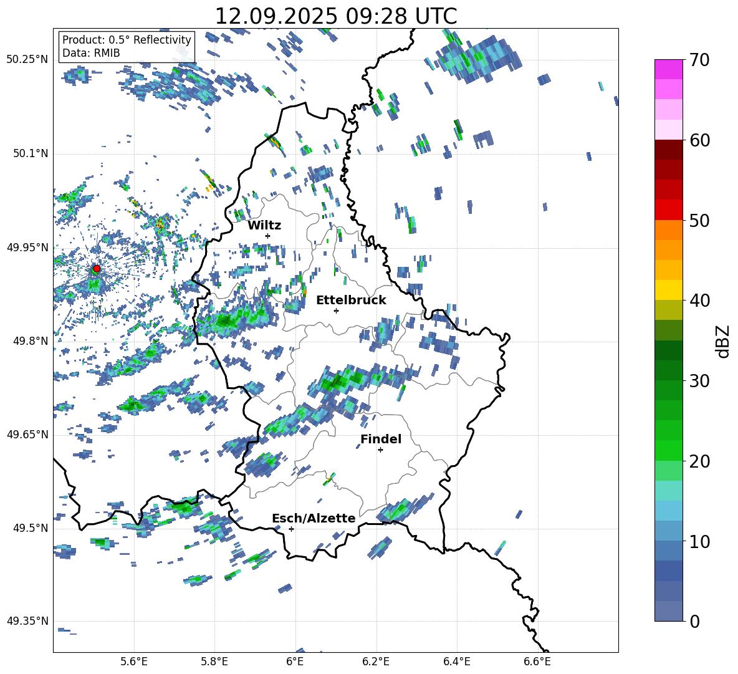Click the 50.25°N latitude label
Image resolution: width=738 pixels, height=674 pixels.
click(x=27, y=60)
